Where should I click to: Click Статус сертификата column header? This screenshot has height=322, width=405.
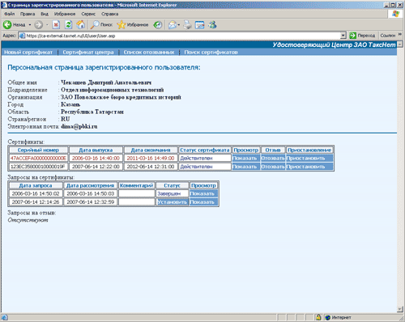pos(205,150)
